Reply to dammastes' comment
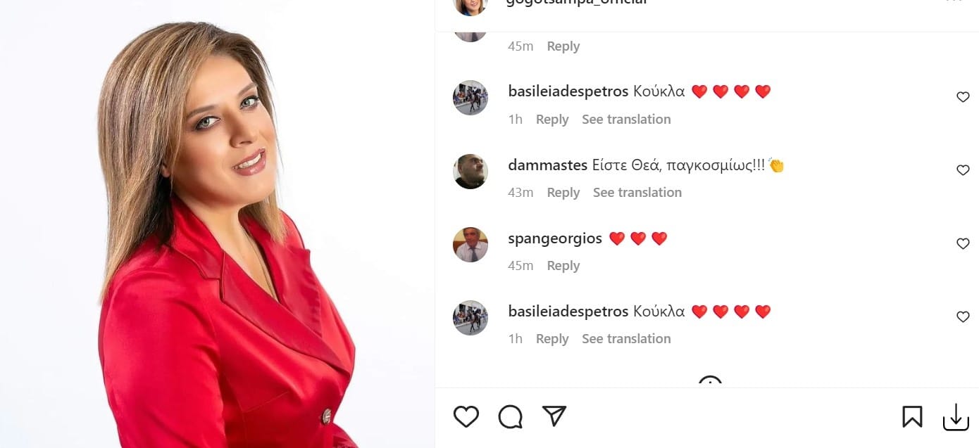The width and height of the screenshot is (979, 448). (x=563, y=193)
